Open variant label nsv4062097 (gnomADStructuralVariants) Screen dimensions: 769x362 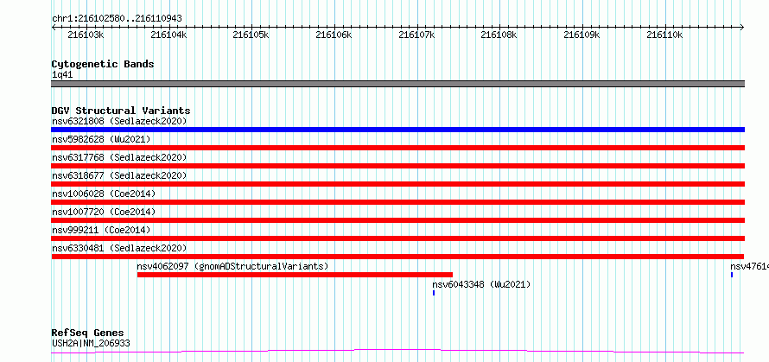(x=232, y=266)
